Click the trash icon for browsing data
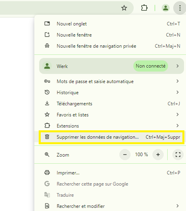The height and width of the screenshot is (211, 186). 47,137
